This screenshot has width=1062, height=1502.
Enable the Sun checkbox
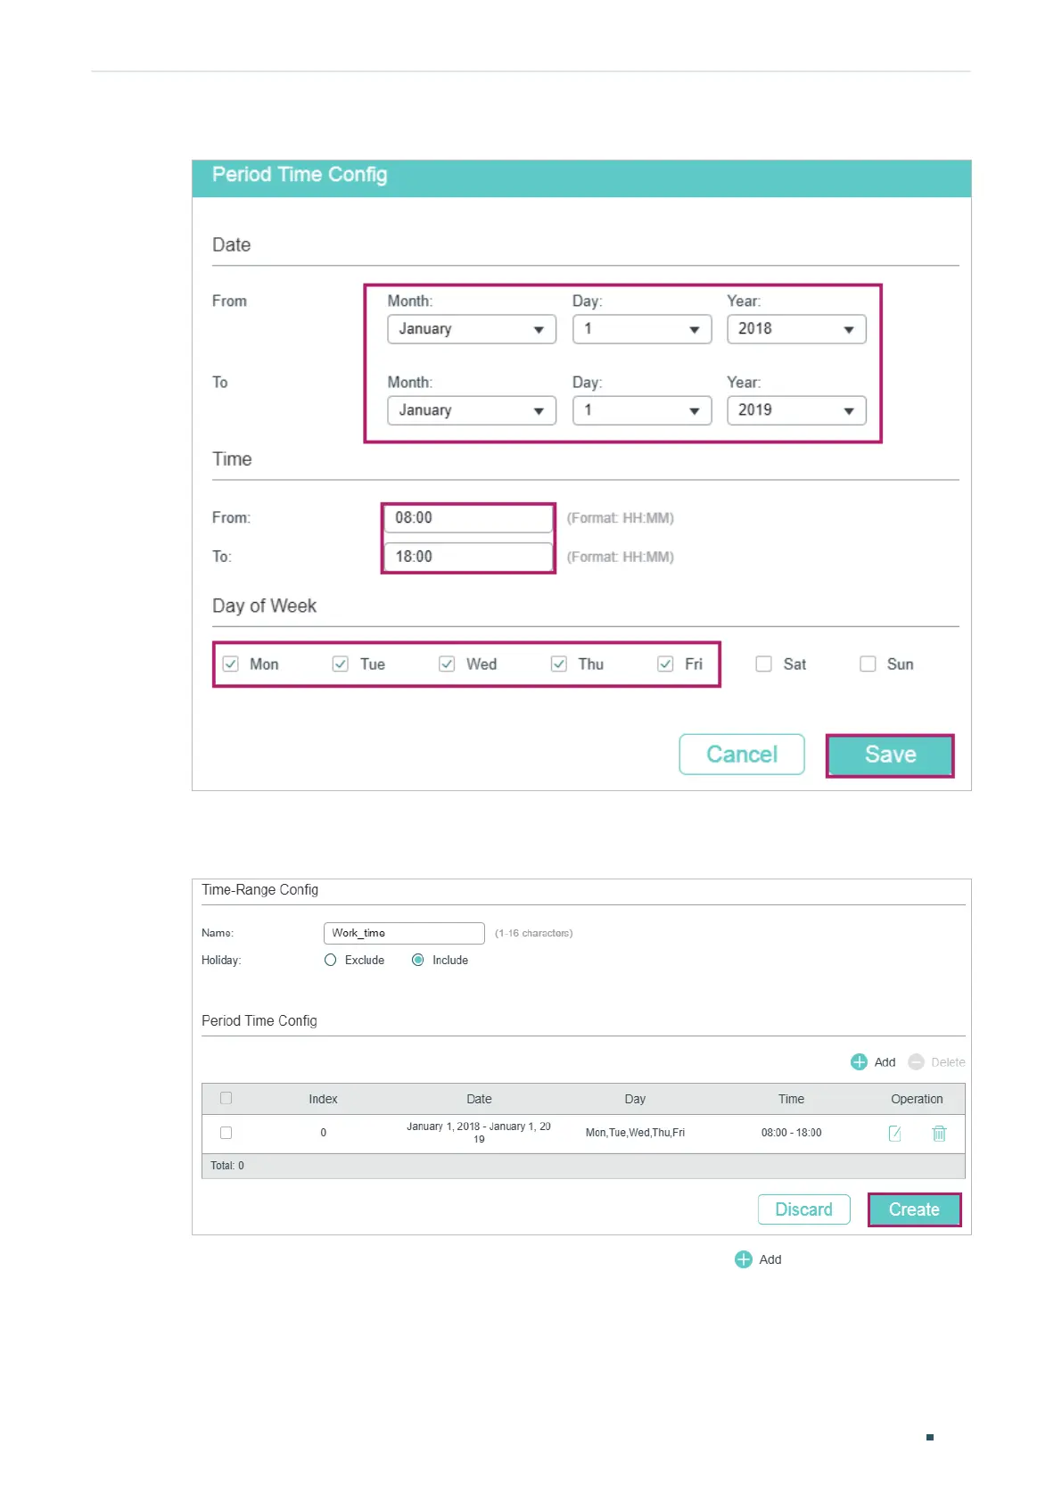[x=868, y=664]
